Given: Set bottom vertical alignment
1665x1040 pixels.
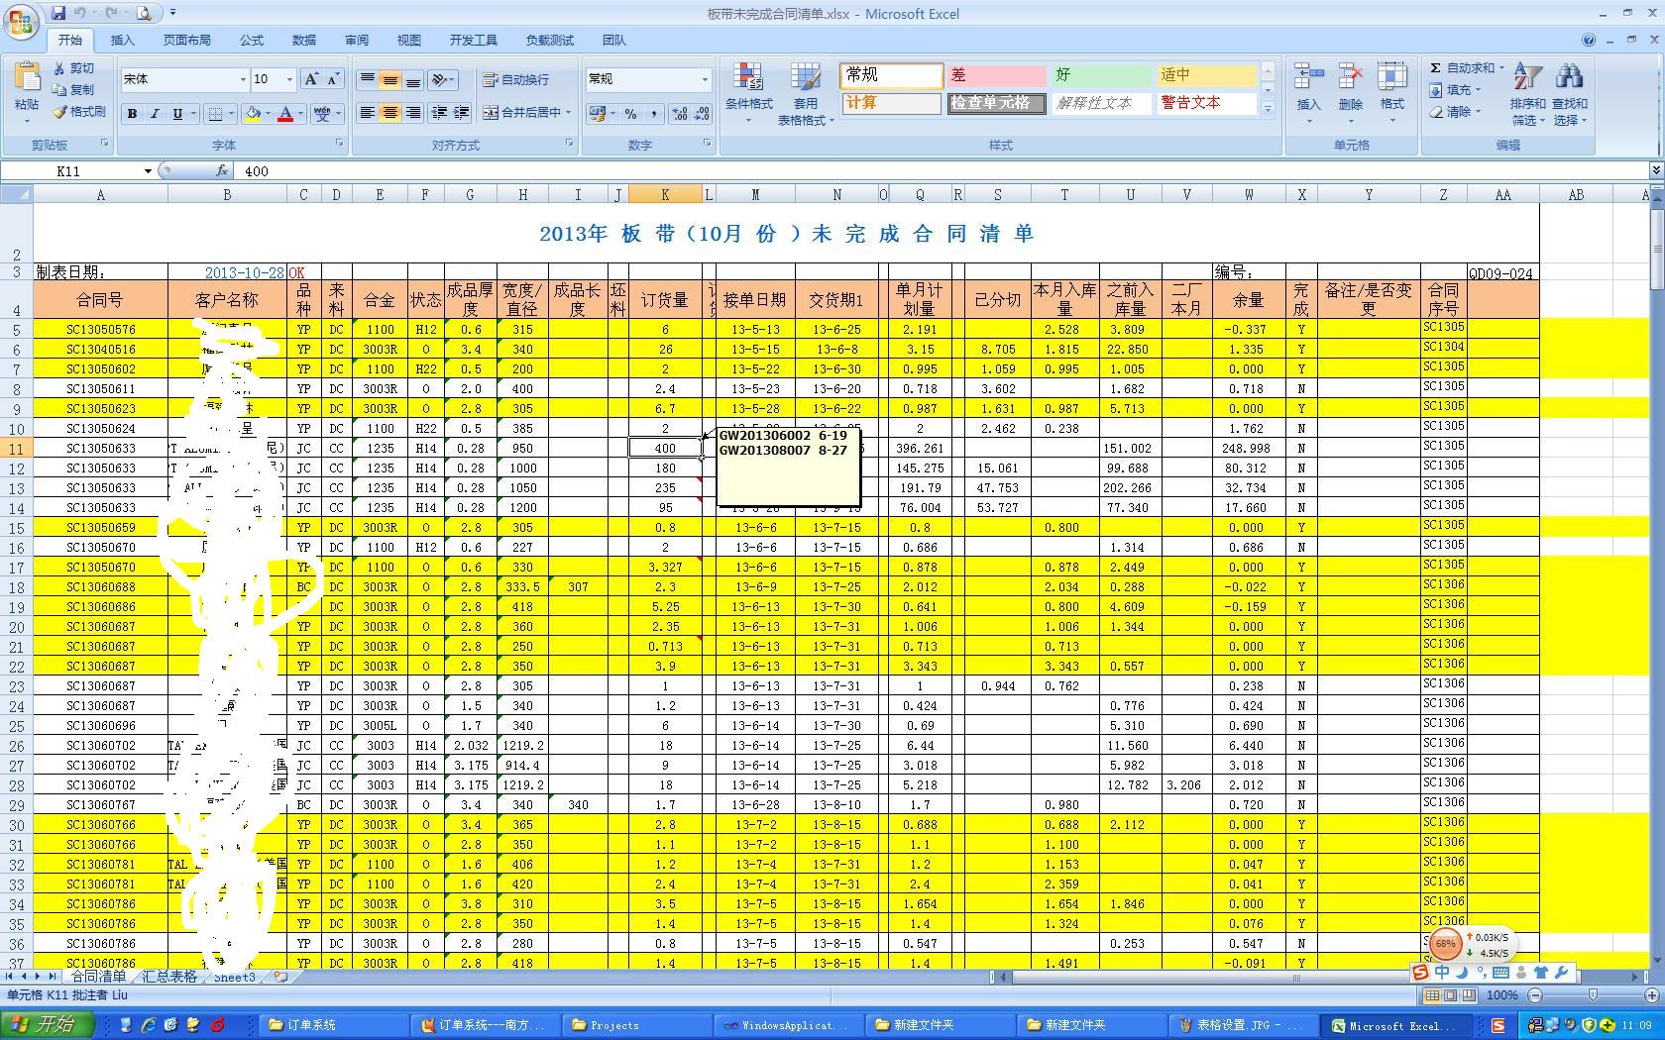Looking at the screenshot, I should pyautogui.click(x=412, y=79).
